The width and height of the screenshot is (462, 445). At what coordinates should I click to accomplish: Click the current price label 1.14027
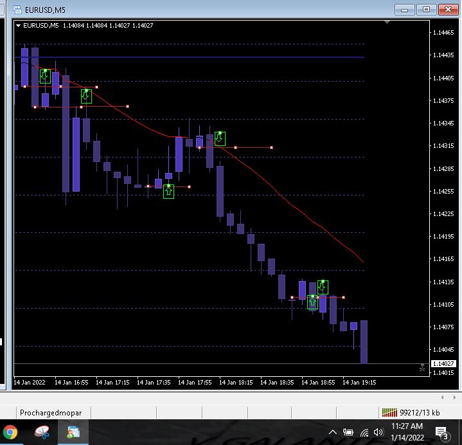pyautogui.click(x=443, y=363)
